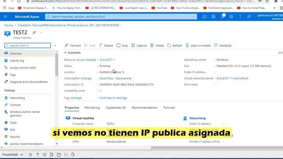Open the SCALESET-1 resource group link
This screenshot has height=159, width=283.
(107, 60)
